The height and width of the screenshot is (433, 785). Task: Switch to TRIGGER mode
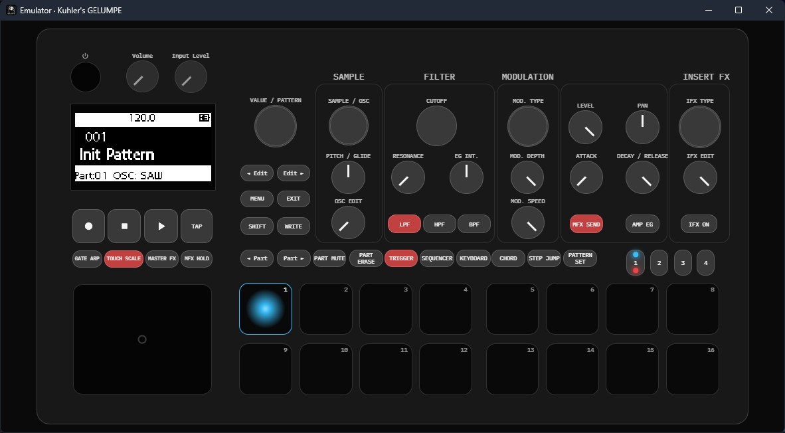[x=401, y=258]
